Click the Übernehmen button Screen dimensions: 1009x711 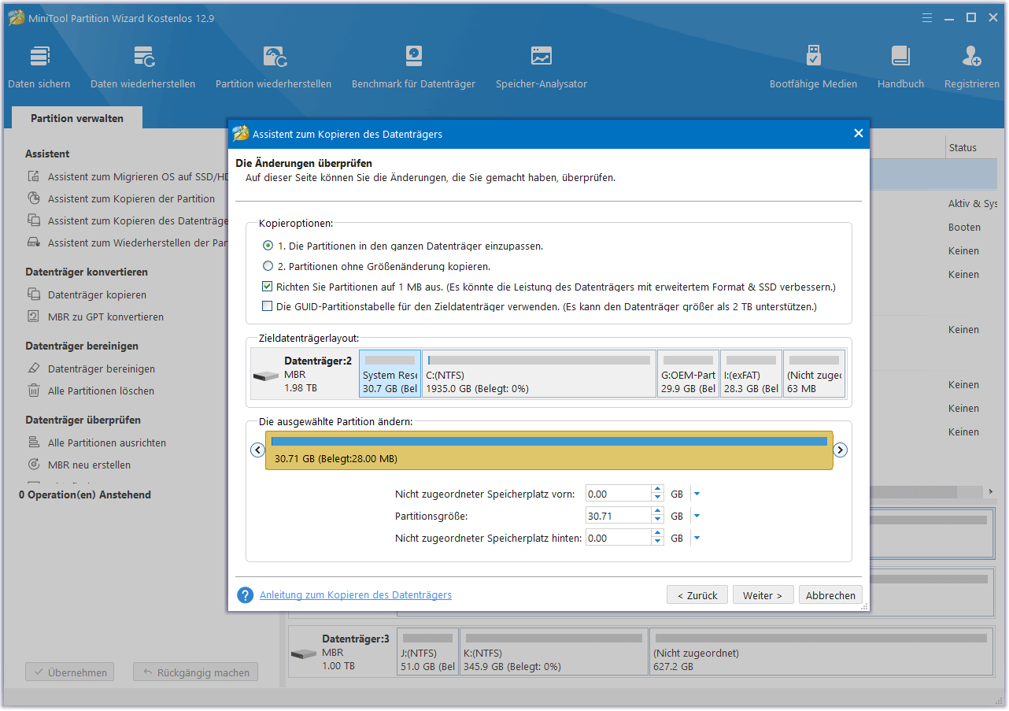70,672
